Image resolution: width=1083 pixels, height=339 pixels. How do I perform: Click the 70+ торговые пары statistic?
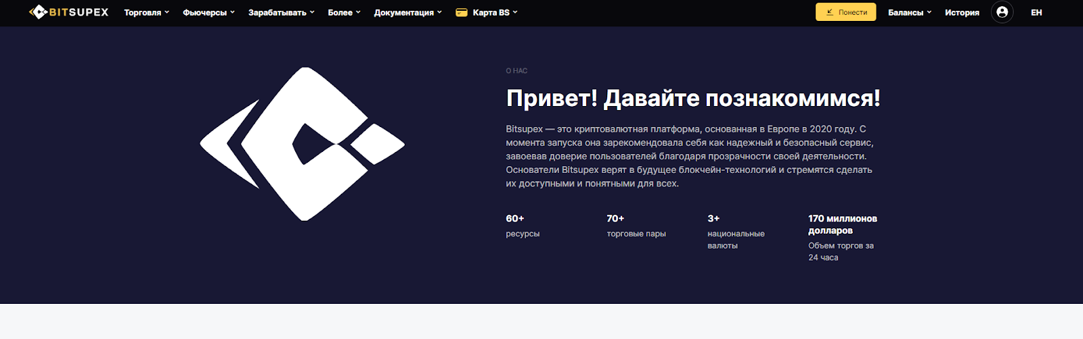pos(636,226)
